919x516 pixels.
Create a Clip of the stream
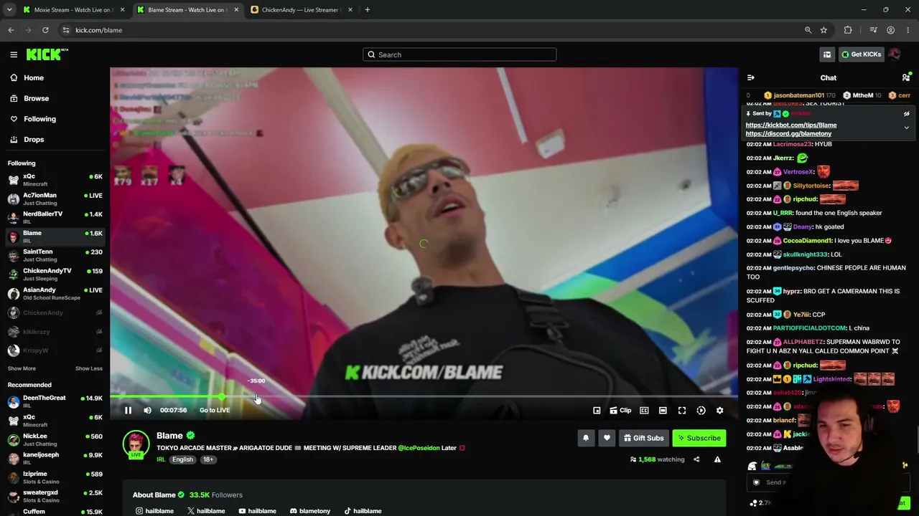point(620,410)
